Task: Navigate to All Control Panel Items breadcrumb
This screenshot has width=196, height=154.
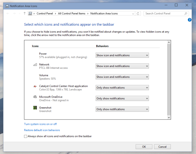Action: coord(71,13)
